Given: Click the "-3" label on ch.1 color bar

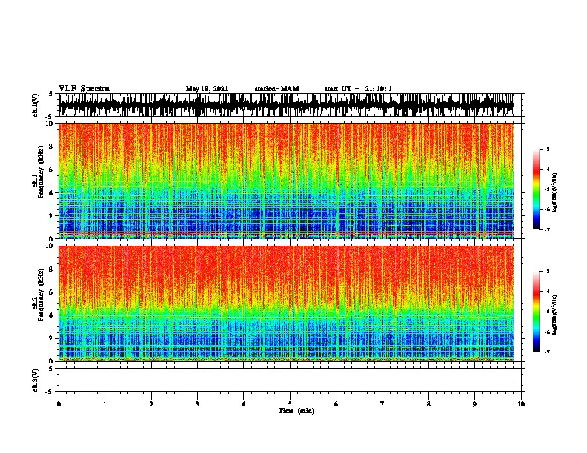Looking at the screenshot, I should coord(547,149).
